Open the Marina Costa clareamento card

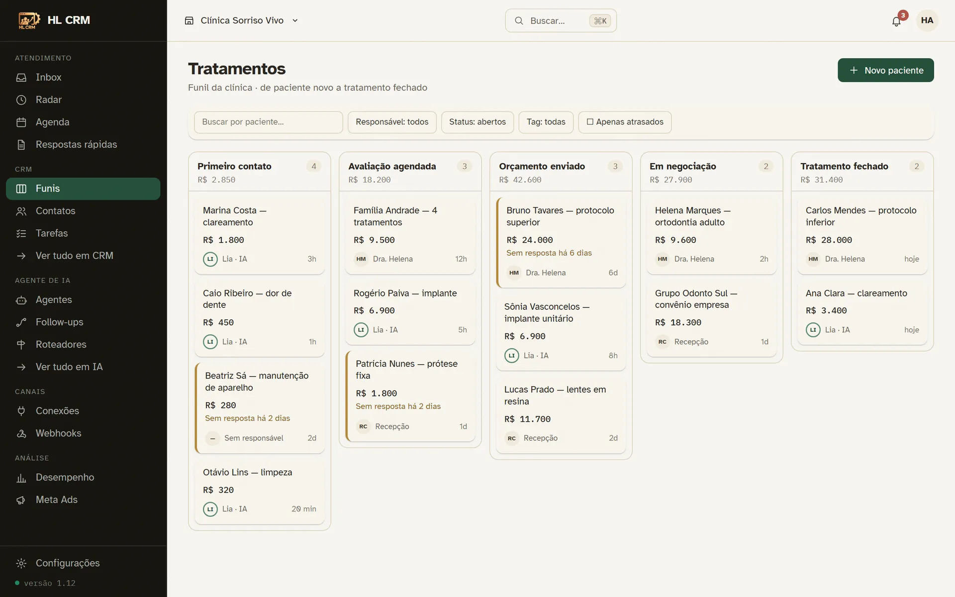(x=260, y=235)
